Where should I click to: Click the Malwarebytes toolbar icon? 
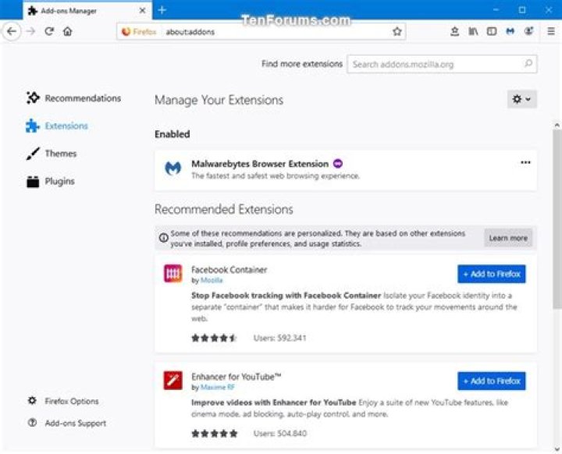(510, 31)
